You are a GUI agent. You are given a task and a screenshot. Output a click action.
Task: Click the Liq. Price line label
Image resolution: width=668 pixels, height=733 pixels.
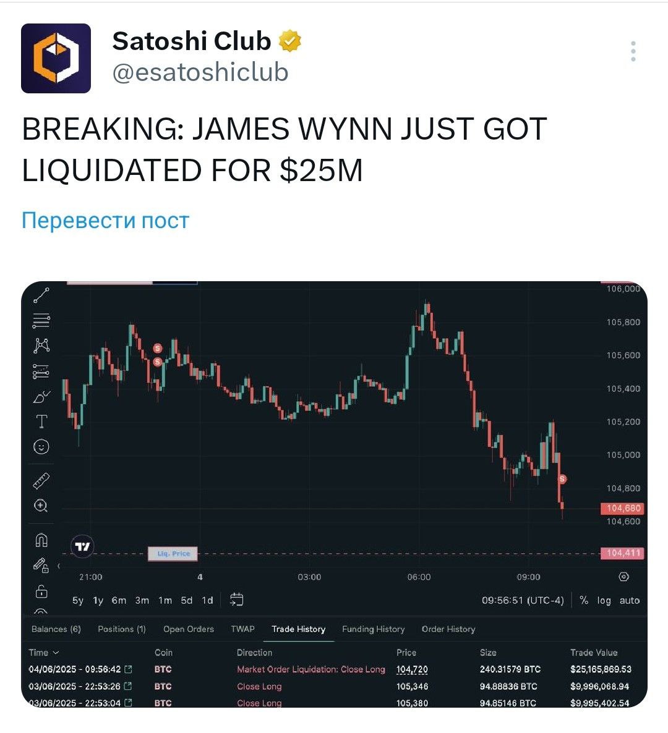[x=173, y=554]
